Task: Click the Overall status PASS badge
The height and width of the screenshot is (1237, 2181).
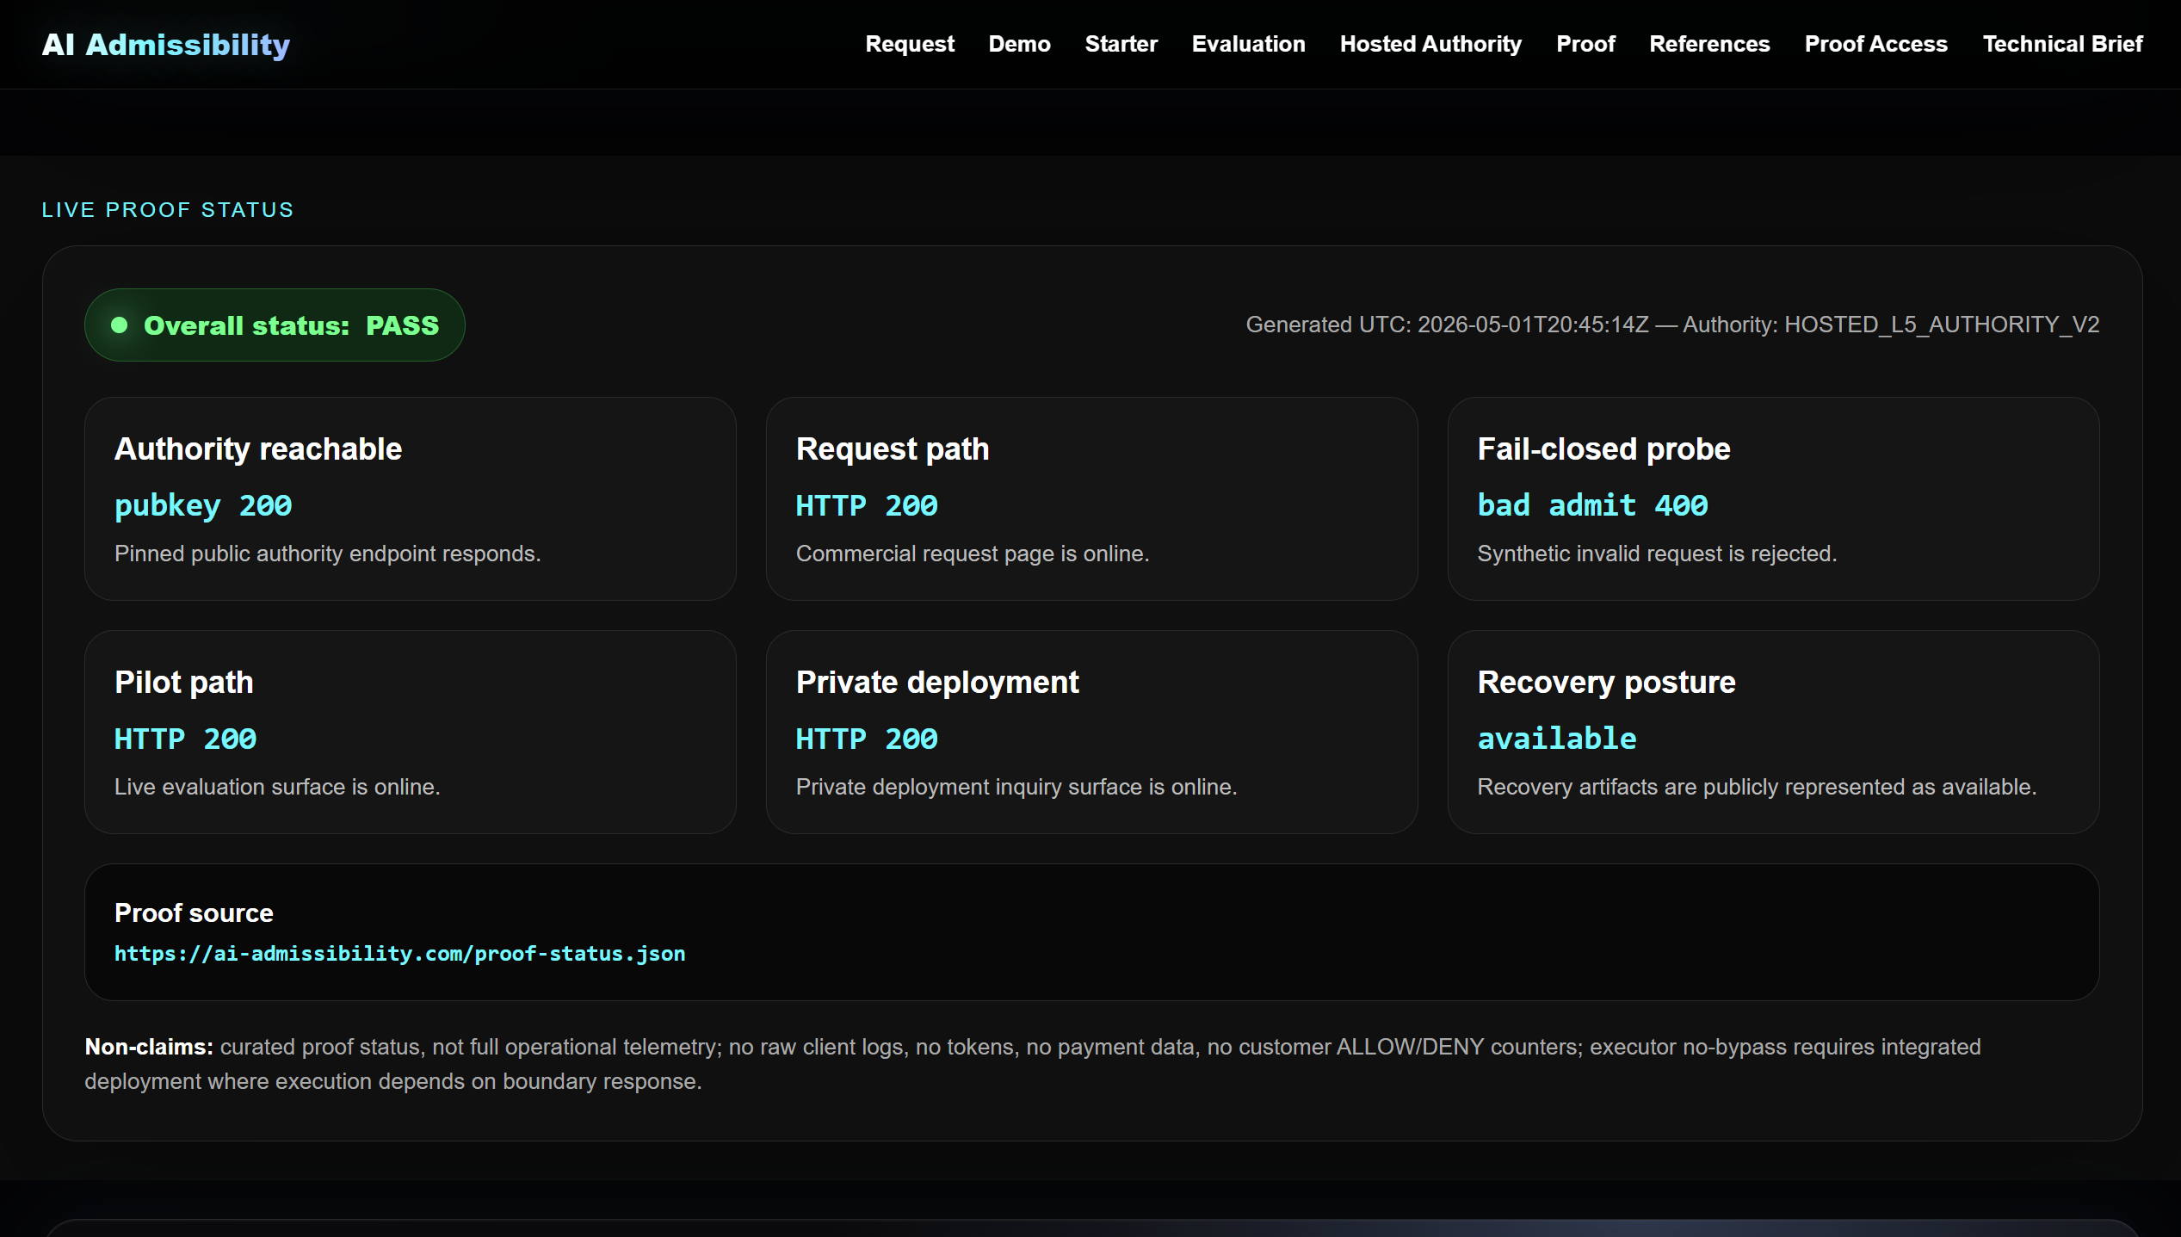Action: tap(275, 325)
